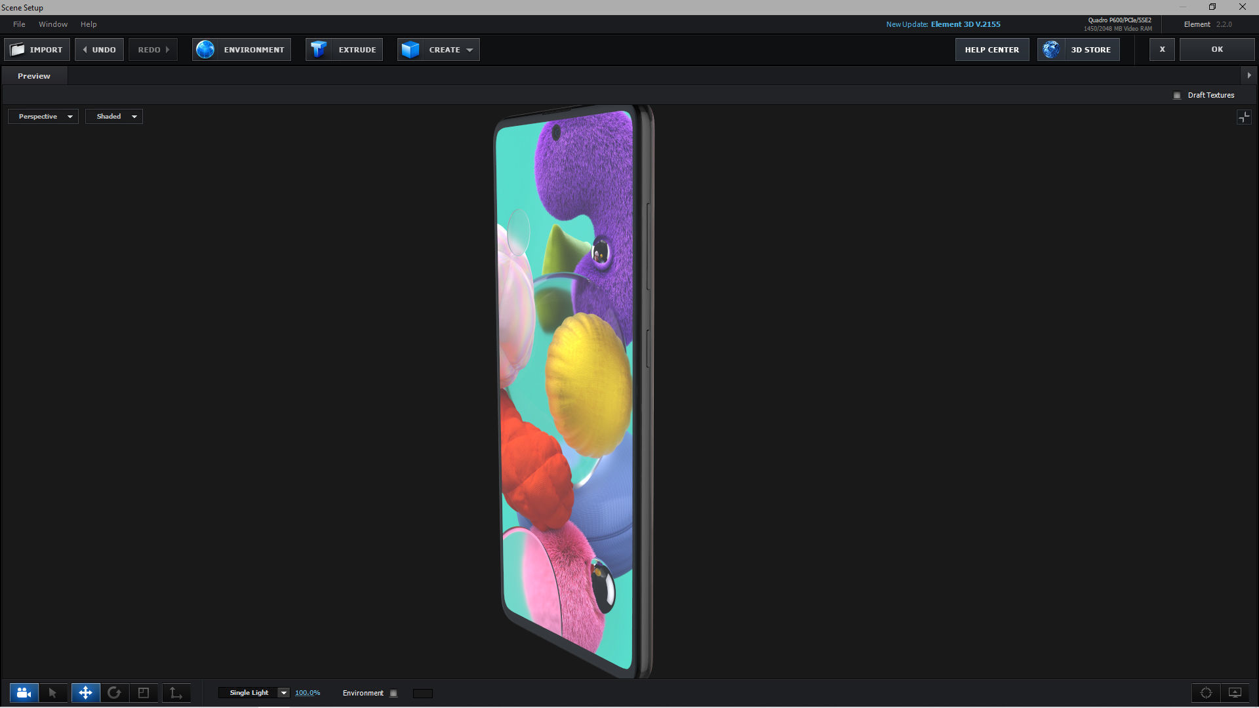Click the 100.0% light brightness value
This screenshot has width=1259, height=708.
[308, 693]
